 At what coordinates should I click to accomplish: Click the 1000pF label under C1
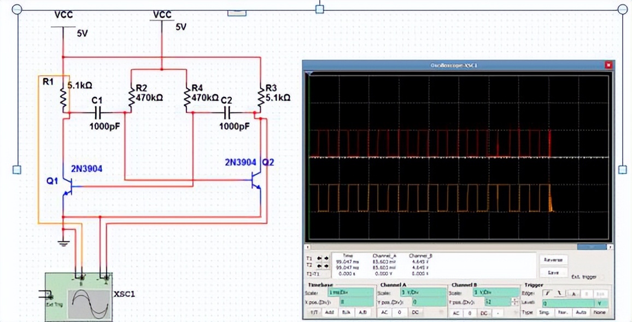pyautogui.click(x=105, y=127)
